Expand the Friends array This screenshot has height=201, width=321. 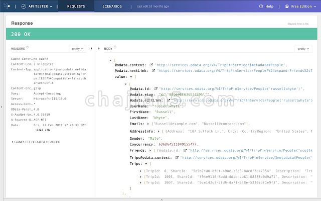[150, 150]
